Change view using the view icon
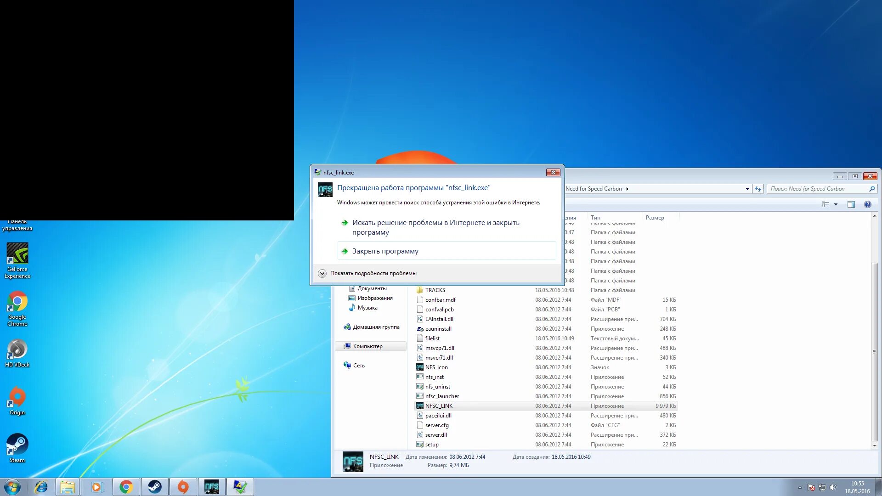This screenshot has width=882, height=496. click(826, 204)
